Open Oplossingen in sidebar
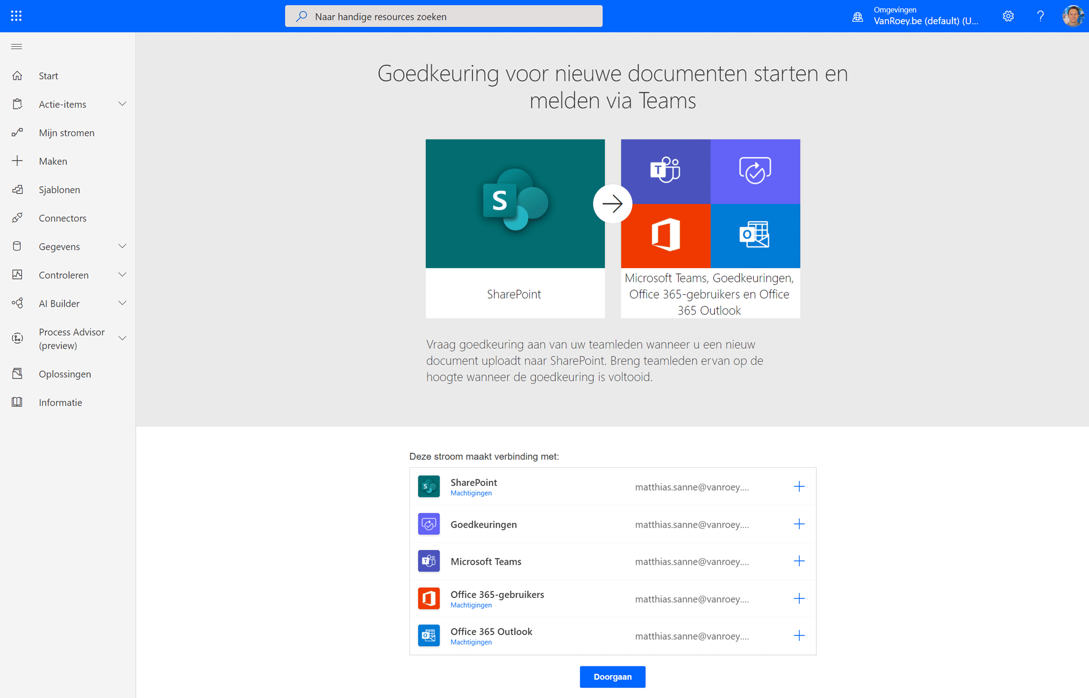The width and height of the screenshot is (1089, 698). click(65, 374)
